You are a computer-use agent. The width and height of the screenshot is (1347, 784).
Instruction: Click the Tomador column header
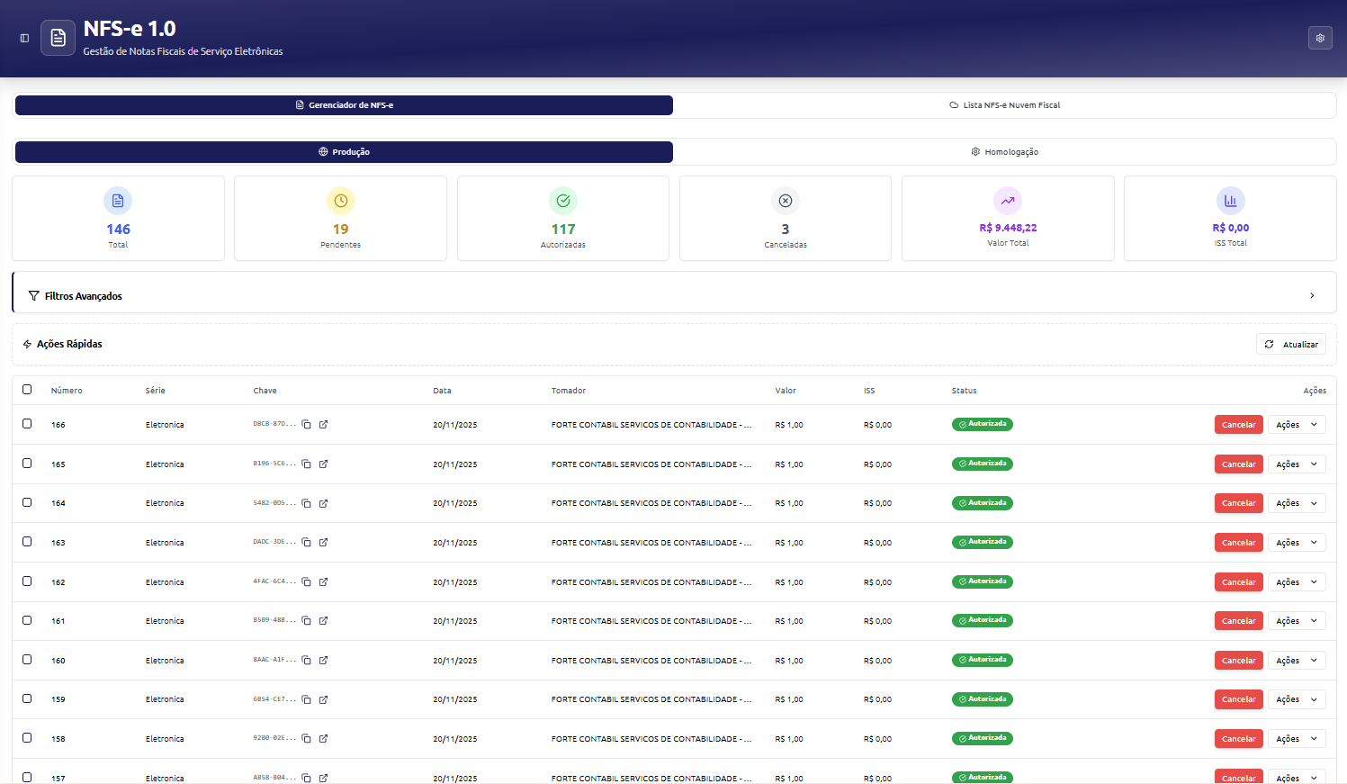click(x=569, y=391)
